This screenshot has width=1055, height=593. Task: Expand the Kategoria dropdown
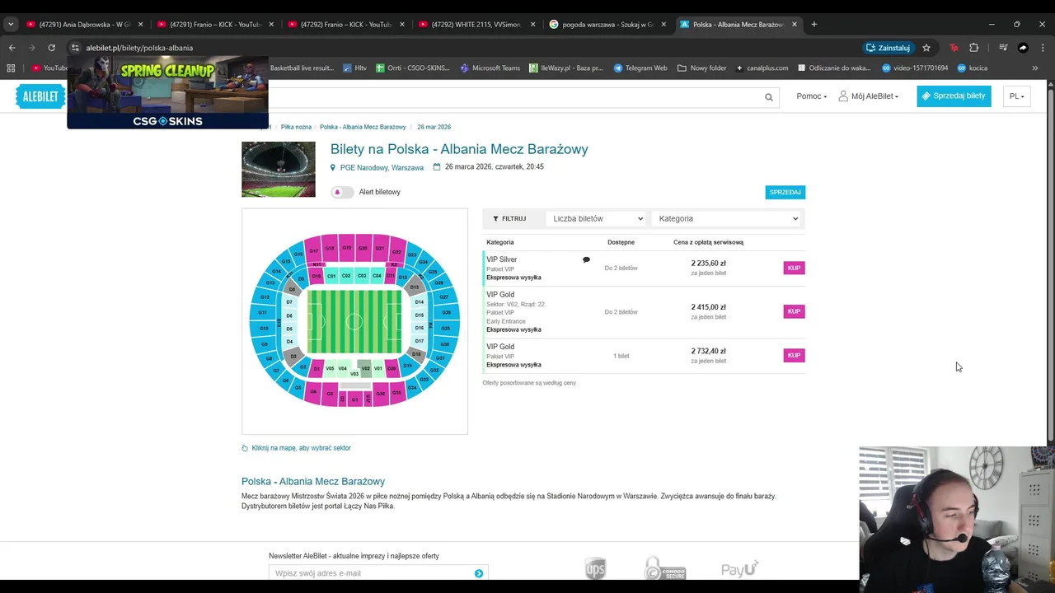click(x=728, y=218)
